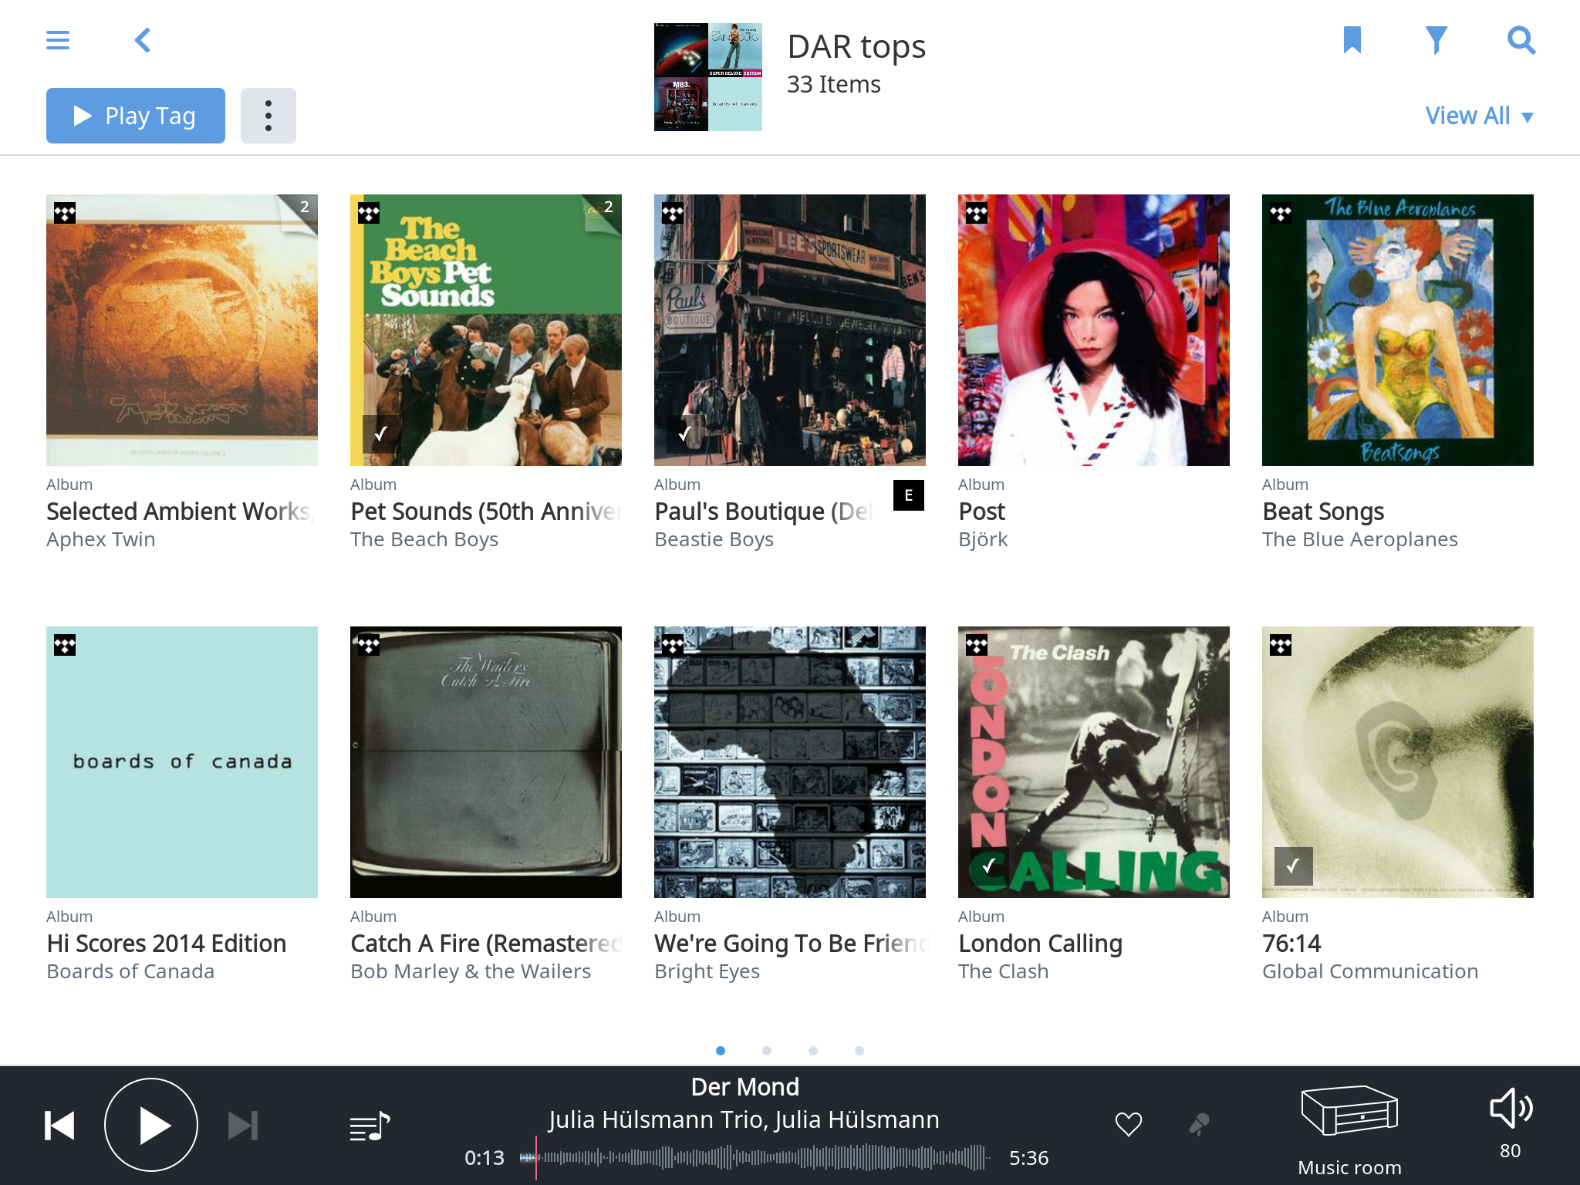Open Selected Ambient Works album cover
1580x1185 pixels.
point(182,330)
